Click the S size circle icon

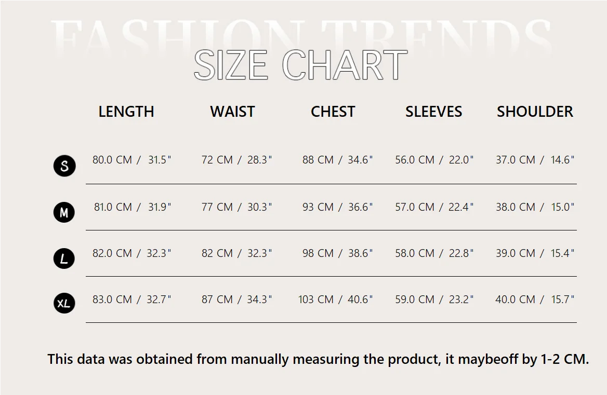tap(64, 166)
